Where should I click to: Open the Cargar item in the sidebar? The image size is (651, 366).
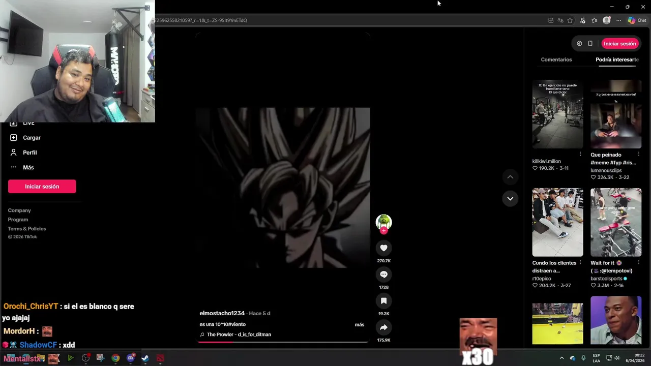point(32,138)
